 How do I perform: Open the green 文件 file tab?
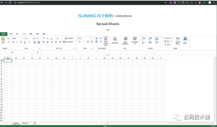pyautogui.click(x=4, y=34)
